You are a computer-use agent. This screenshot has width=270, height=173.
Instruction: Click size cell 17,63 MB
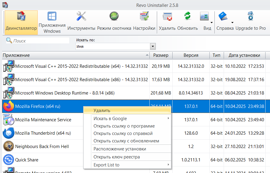tap(161, 80)
